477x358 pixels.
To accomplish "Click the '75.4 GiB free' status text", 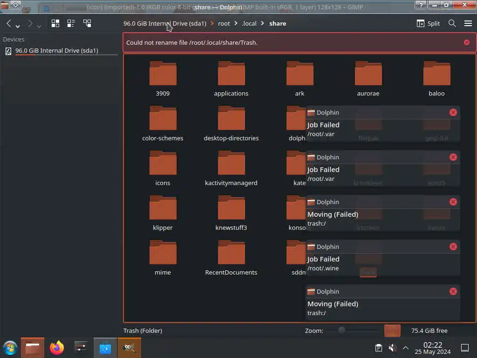I will point(429,330).
